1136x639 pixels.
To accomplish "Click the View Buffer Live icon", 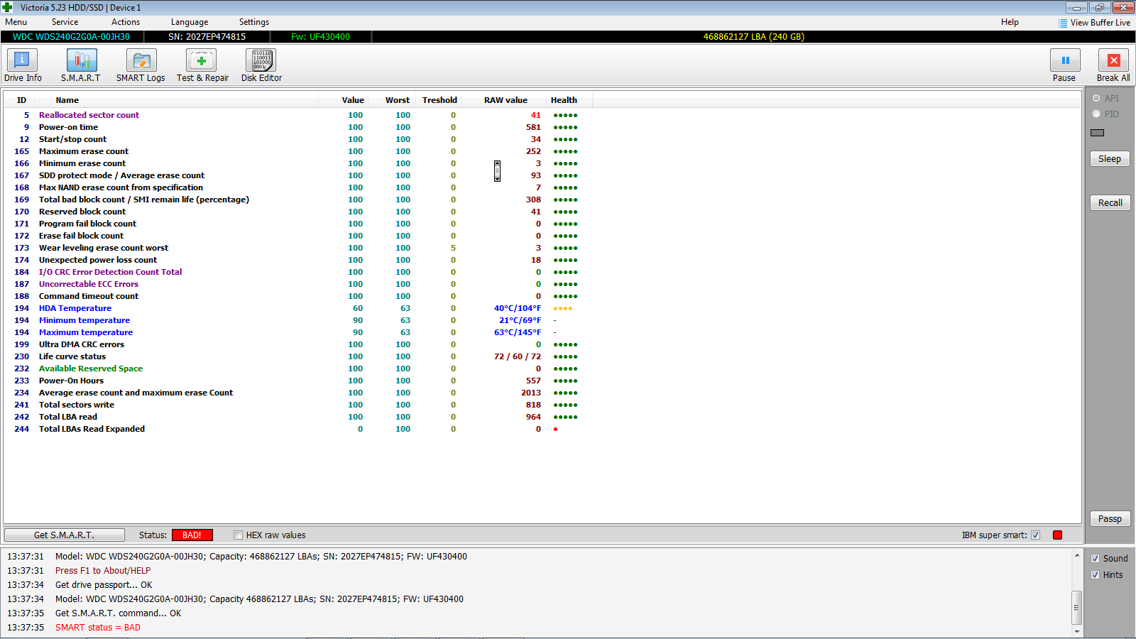I will pyautogui.click(x=1063, y=23).
